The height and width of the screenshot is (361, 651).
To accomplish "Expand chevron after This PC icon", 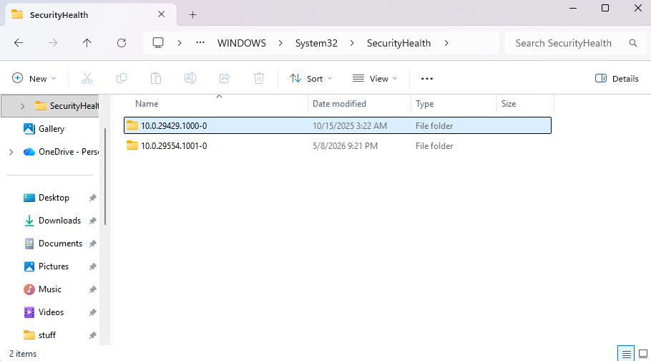I will pos(180,43).
